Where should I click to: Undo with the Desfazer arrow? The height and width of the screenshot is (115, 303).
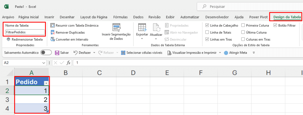coord(75,53)
